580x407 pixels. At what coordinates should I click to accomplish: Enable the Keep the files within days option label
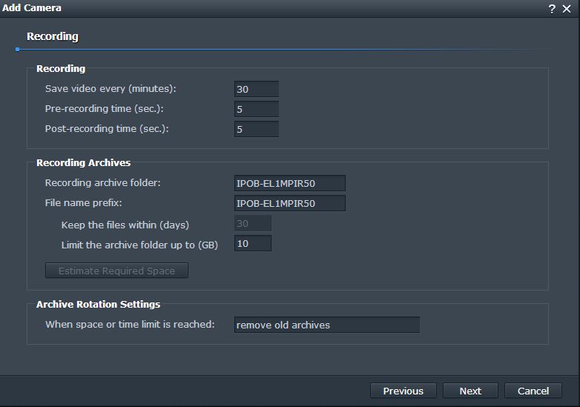point(125,225)
